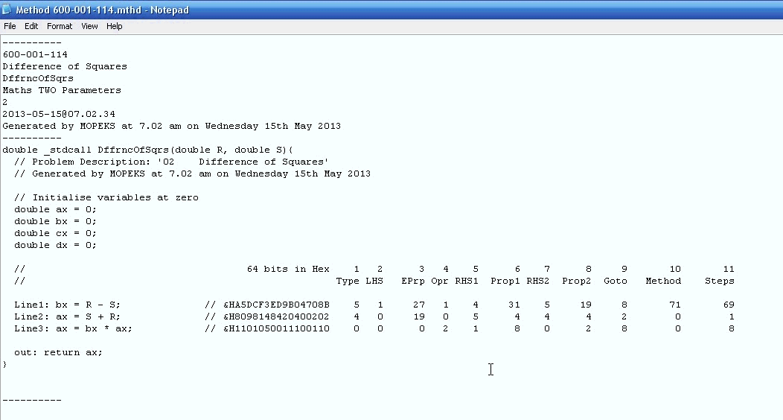Click the Prop1 value '31' in Line1 row
783x420 pixels.
coord(514,305)
